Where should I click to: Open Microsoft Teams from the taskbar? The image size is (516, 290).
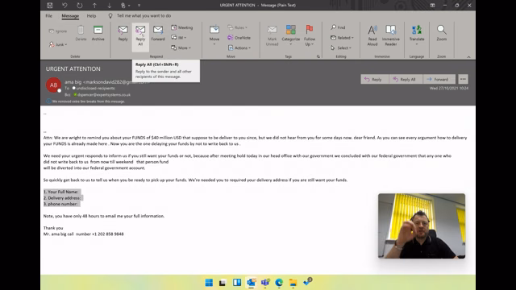(x=265, y=283)
